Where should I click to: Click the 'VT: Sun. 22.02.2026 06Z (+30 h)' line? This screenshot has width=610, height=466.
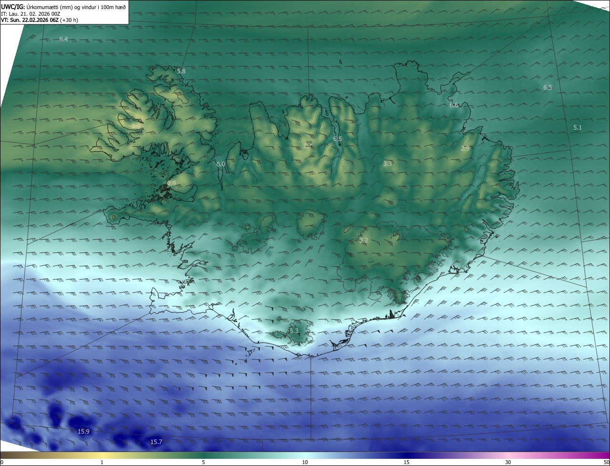[x=40, y=20]
